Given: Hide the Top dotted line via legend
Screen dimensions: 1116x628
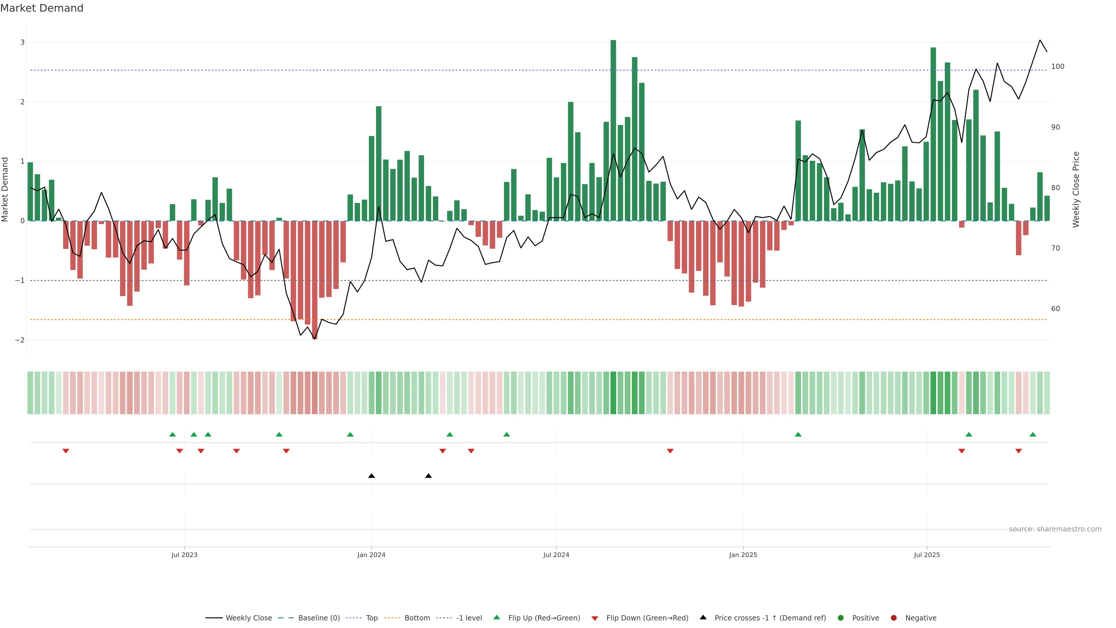Looking at the screenshot, I should pos(371,618).
